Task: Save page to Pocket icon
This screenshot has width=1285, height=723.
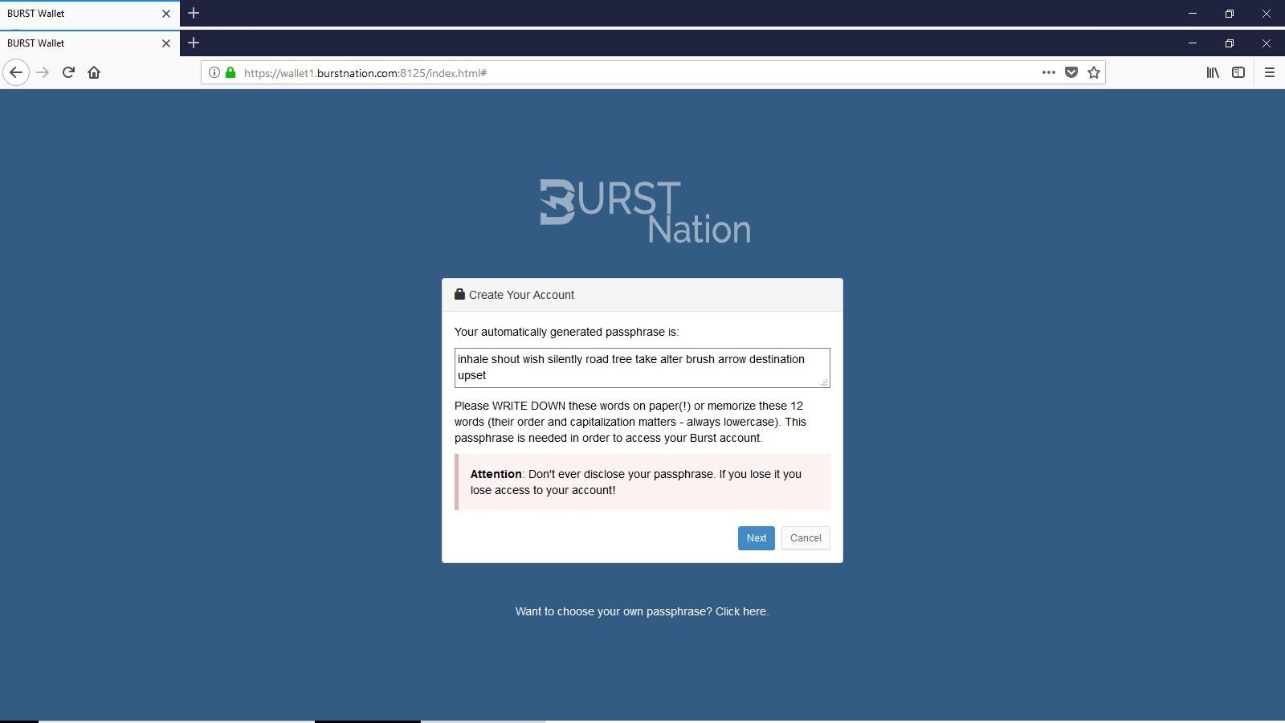Action: (x=1071, y=72)
